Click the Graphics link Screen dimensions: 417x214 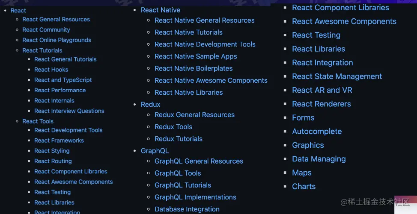308,145
